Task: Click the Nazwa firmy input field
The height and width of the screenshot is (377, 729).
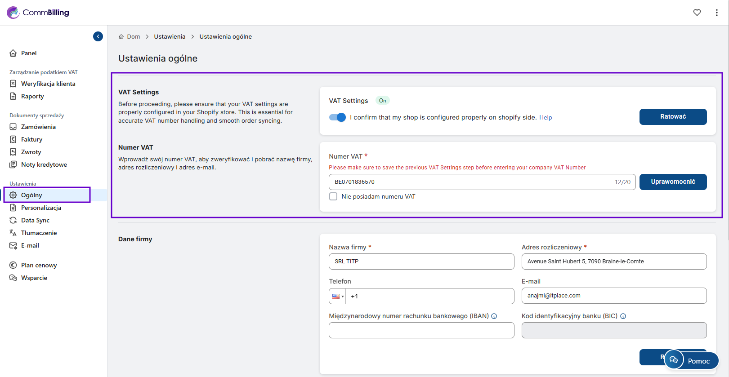Action: point(421,262)
